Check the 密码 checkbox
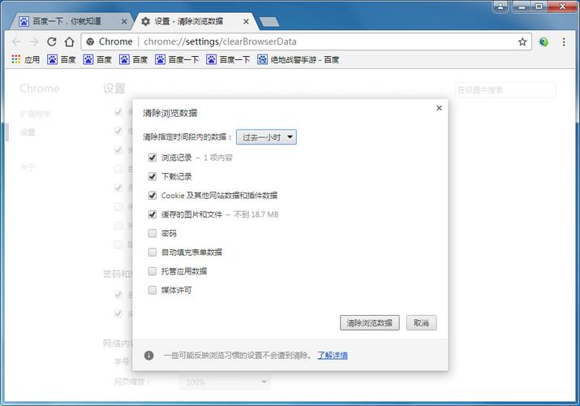The image size is (580, 406). pyautogui.click(x=153, y=233)
